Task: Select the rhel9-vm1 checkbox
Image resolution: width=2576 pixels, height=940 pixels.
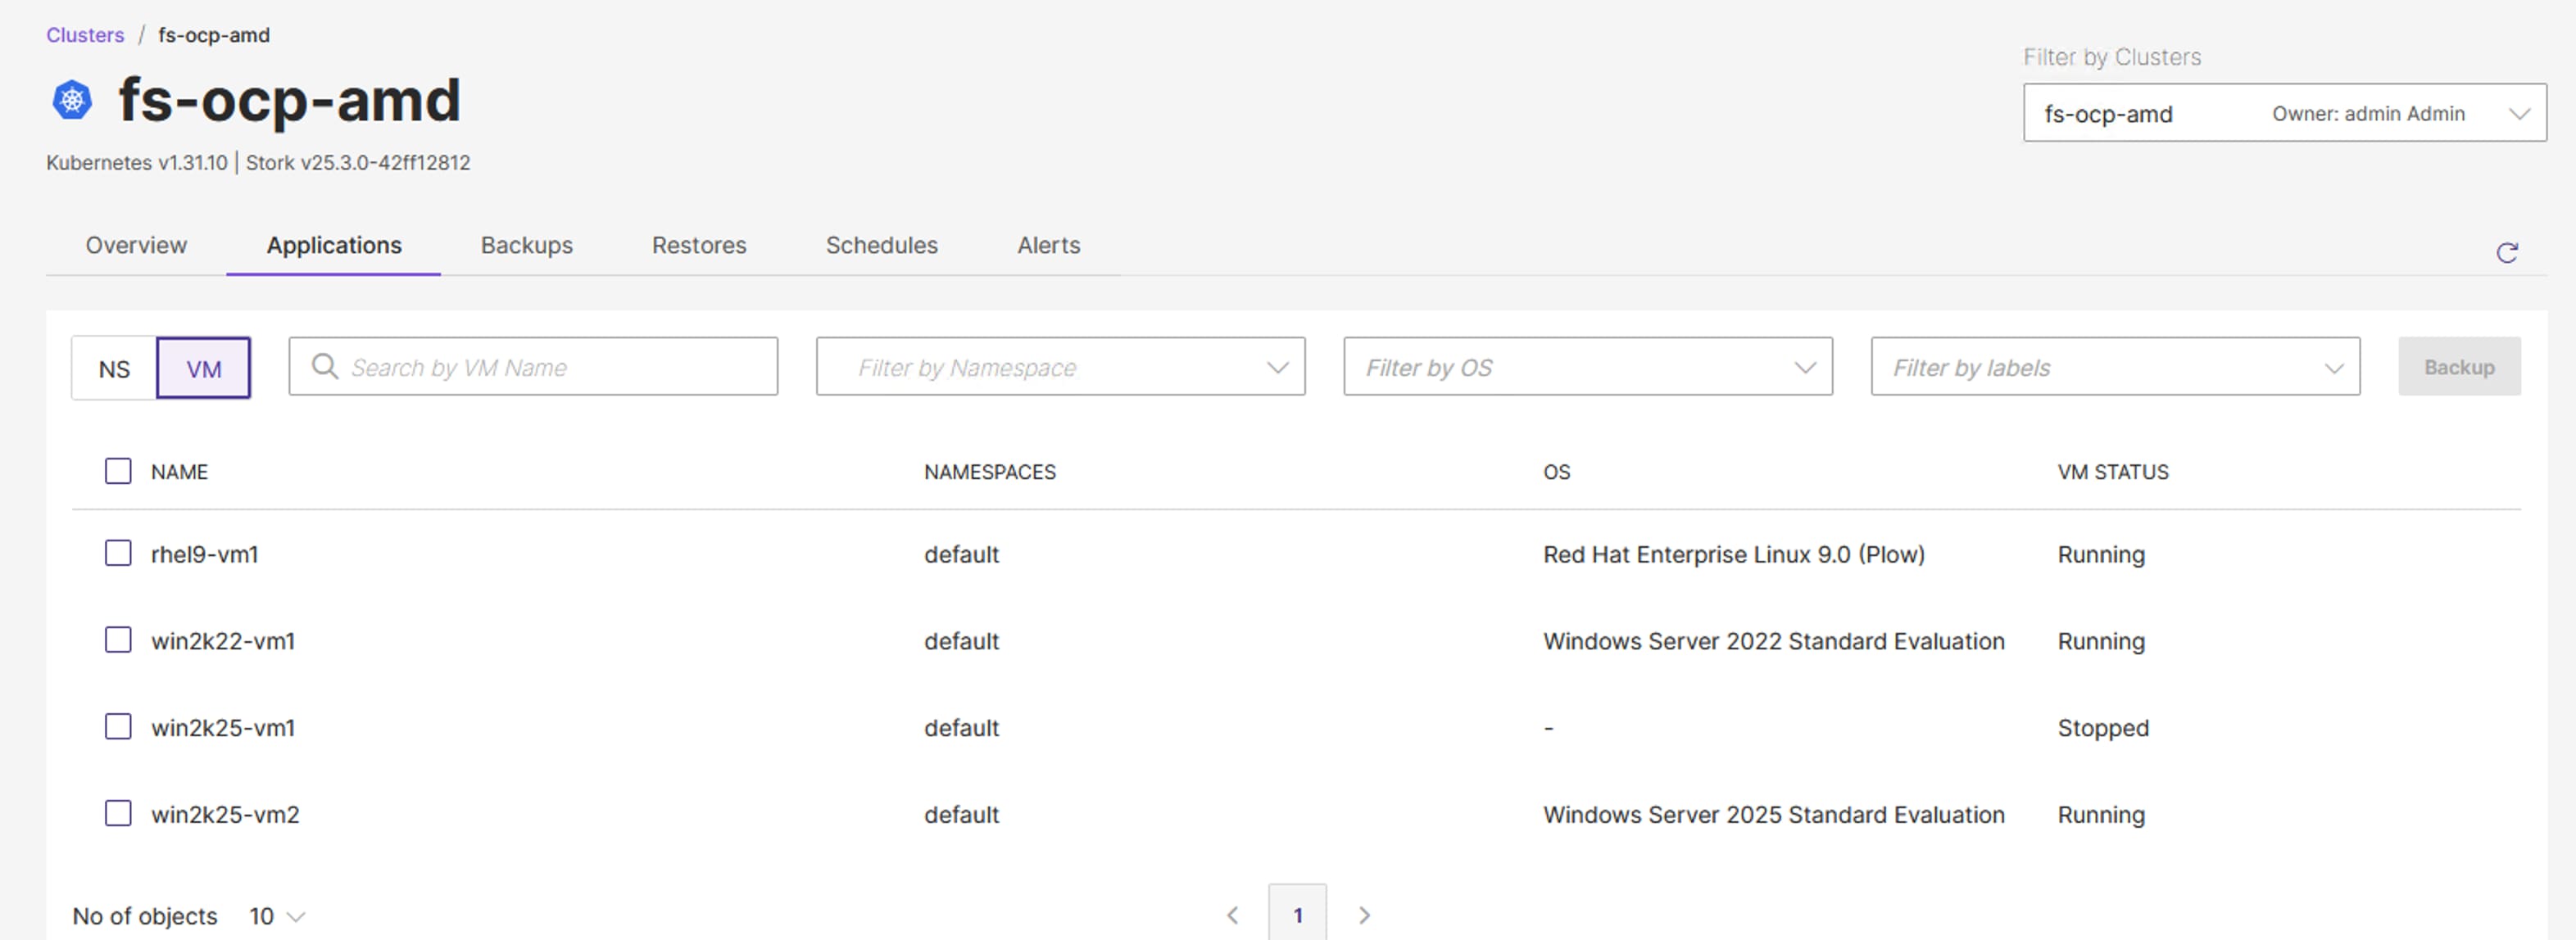Action: click(118, 554)
